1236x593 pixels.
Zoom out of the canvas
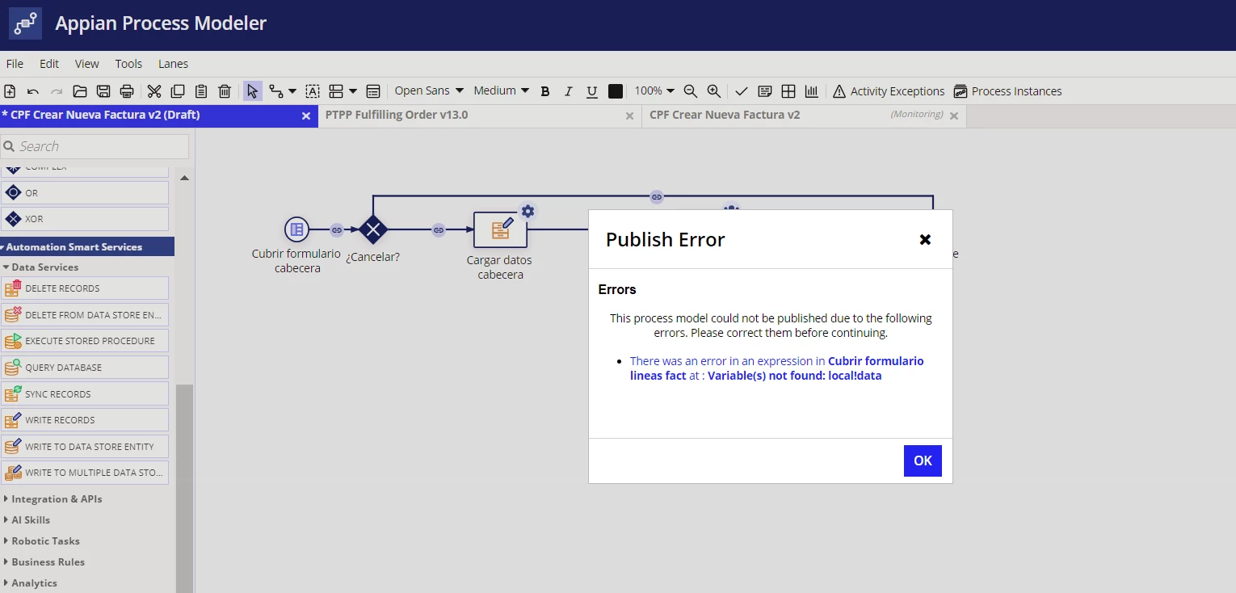[690, 91]
